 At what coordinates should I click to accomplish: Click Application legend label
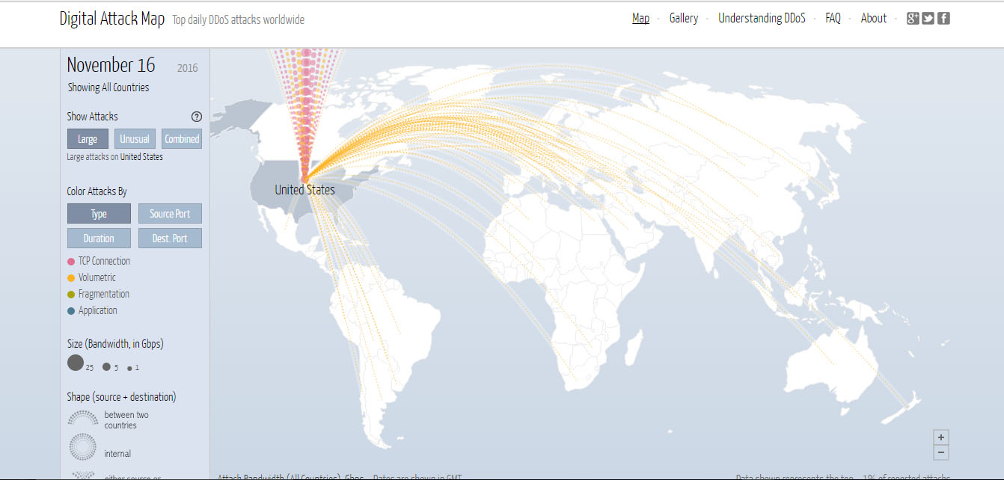pos(98,310)
